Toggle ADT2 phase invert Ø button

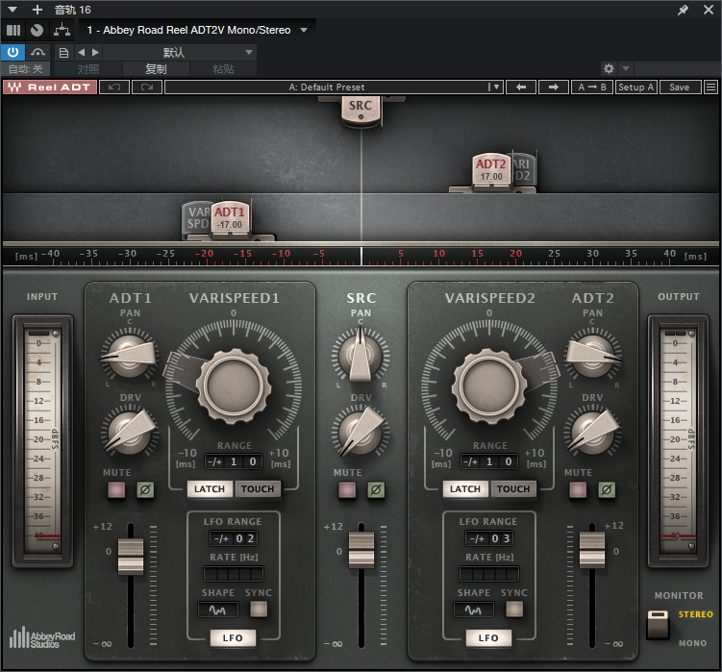[607, 489]
